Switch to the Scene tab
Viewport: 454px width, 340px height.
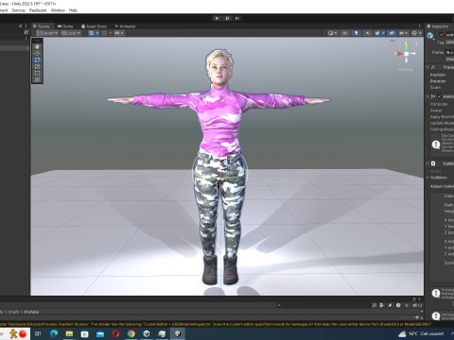point(42,26)
